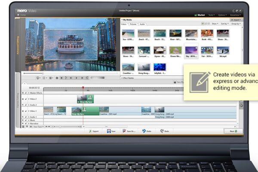Select the Jellyfish video thumbnail

coord(160,67)
